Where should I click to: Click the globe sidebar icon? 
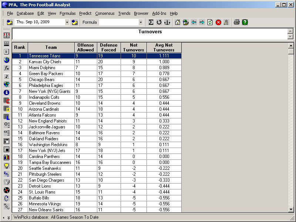(6, 60)
